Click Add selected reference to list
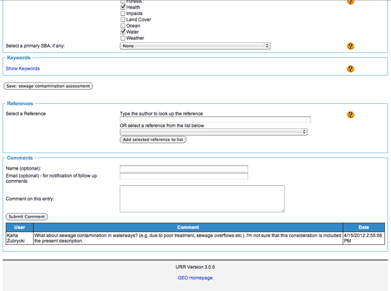This screenshot has height=291, width=391. (153, 140)
